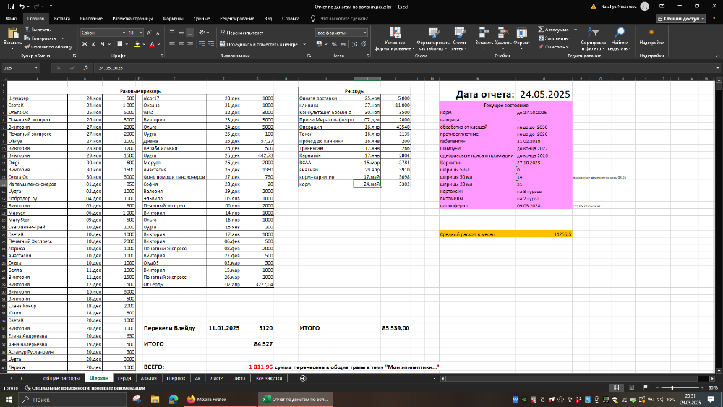
Task: Switch to the Герда sheet tab
Action: point(124,378)
